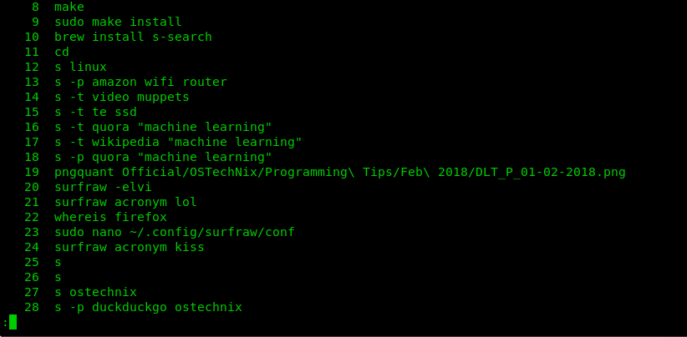687x337 pixels.
Task: Click the "whereis firefox" line
Action: point(110,217)
